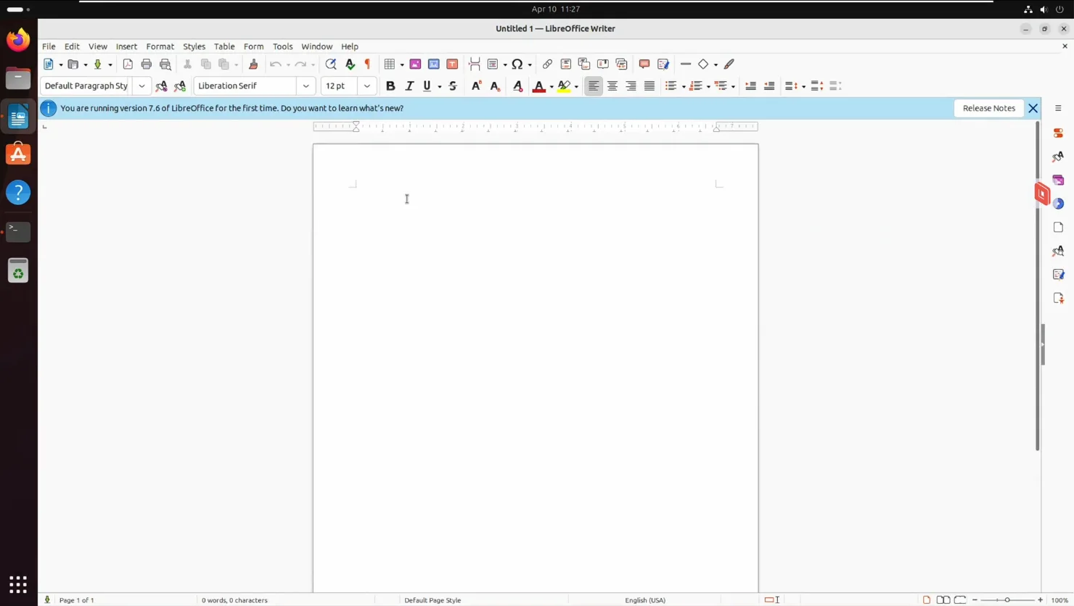The image size is (1074, 606).
Task: Insert a hyperlink
Action: coord(547,65)
